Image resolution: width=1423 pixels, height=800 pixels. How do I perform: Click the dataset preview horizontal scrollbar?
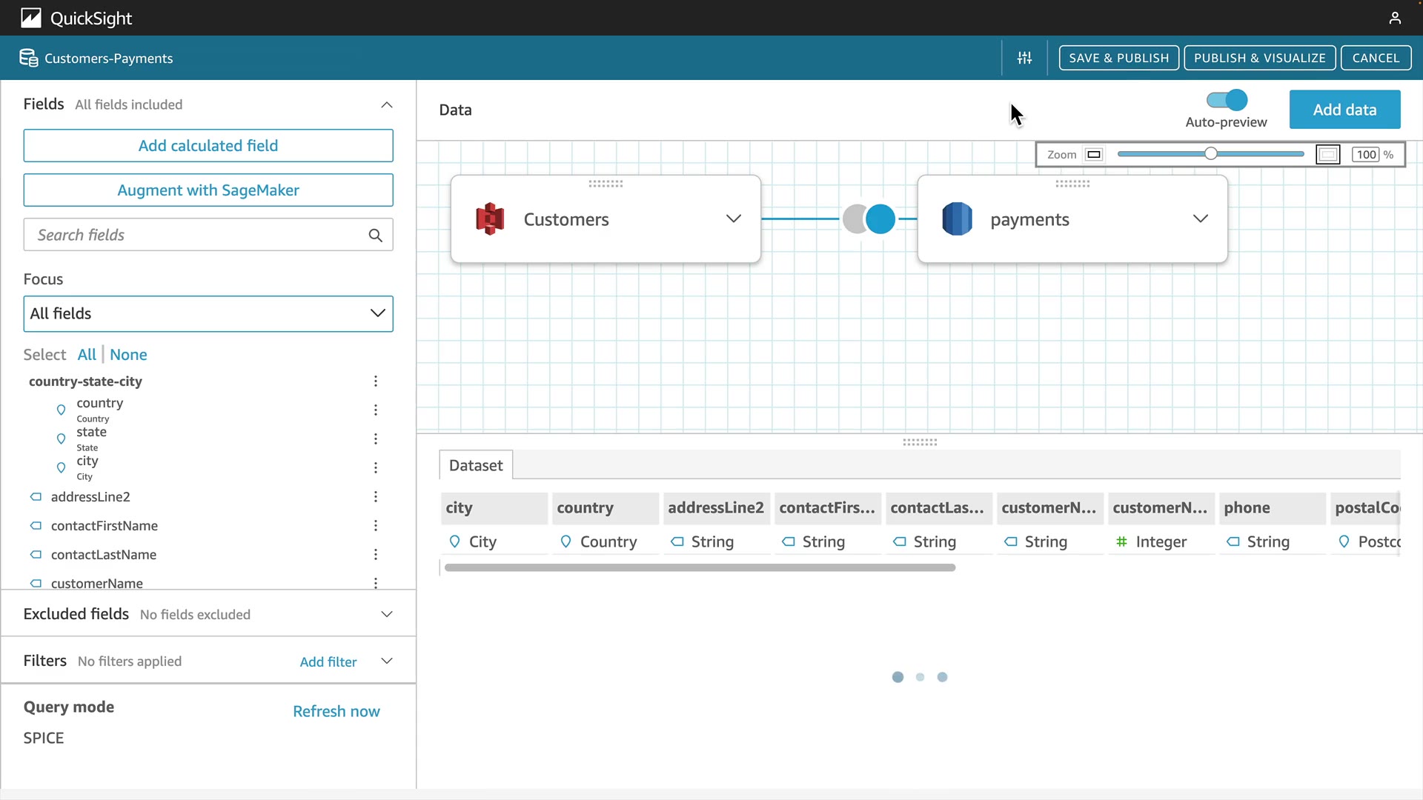(700, 568)
